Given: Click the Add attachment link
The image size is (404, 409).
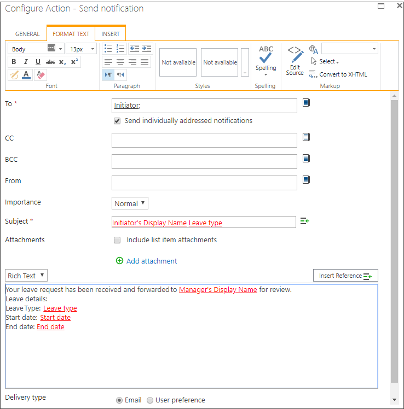Looking at the screenshot, I should coord(151,261).
